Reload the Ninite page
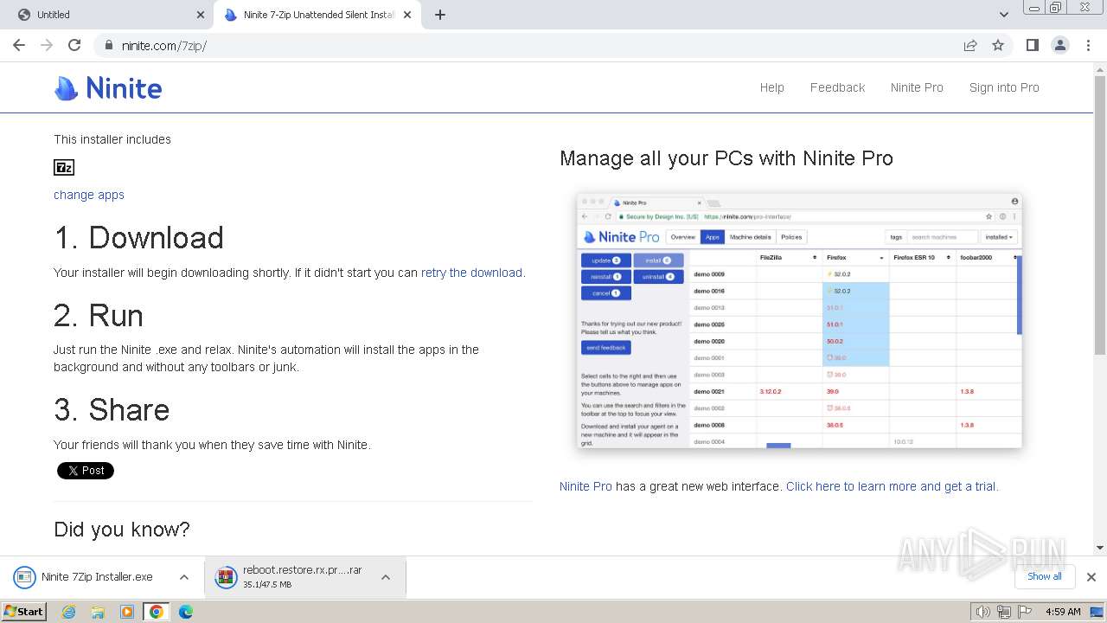This screenshot has height=623, width=1107. pyautogui.click(x=74, y=45)
